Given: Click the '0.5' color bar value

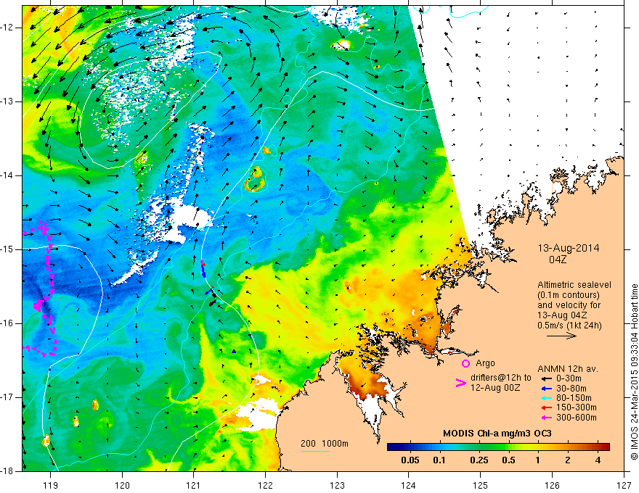Looking at the screenshot, I should click(508, 460).
